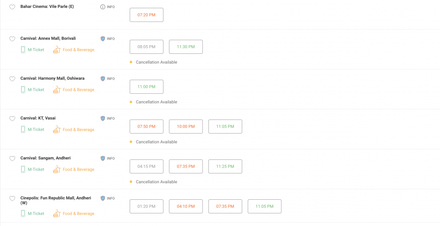Pick 11:00 PM showtime at Harmony Mall, Oshiwara
This screenshot has width=440, height=226.
click(x=146, y=87)
